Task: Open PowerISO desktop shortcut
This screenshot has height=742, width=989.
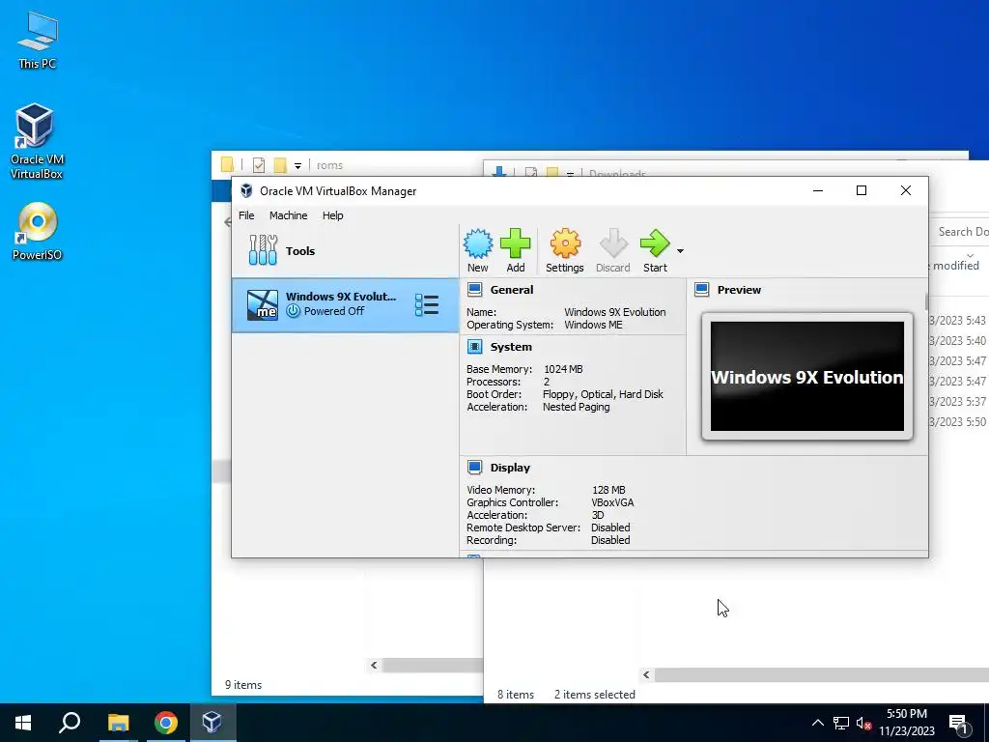Action: click(37, 232)
